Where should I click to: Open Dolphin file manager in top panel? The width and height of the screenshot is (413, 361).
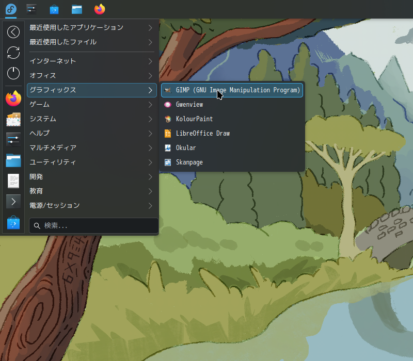[77, 9]
